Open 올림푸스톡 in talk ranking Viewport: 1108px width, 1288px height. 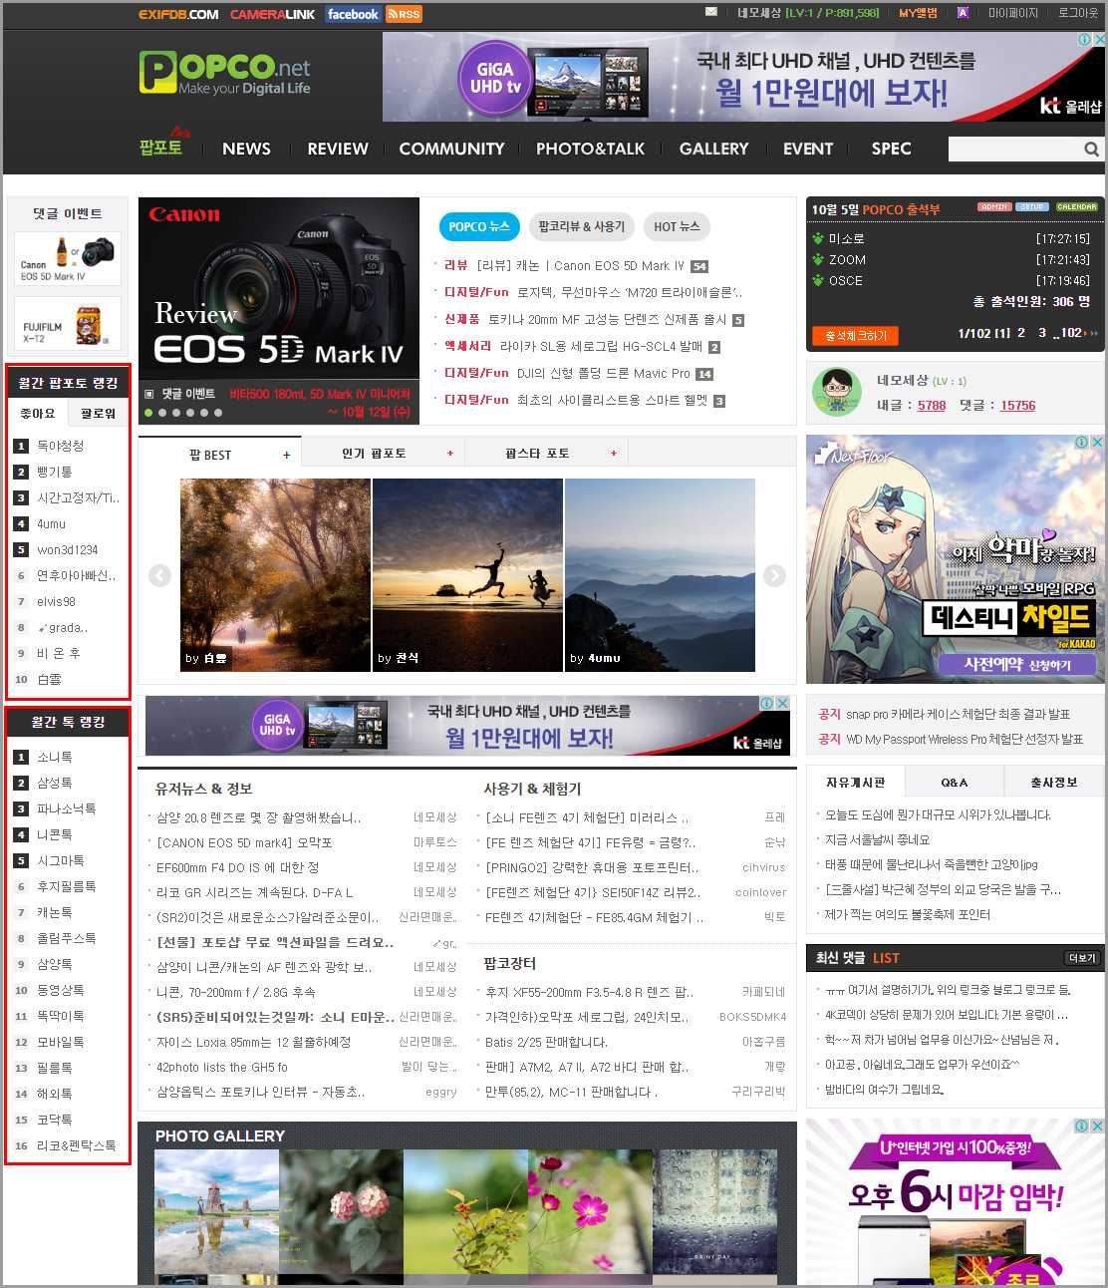click(x=66, y=938)
